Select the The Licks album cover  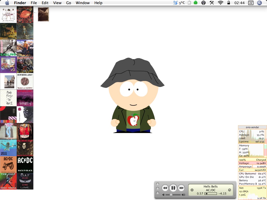tap(8, 15)
